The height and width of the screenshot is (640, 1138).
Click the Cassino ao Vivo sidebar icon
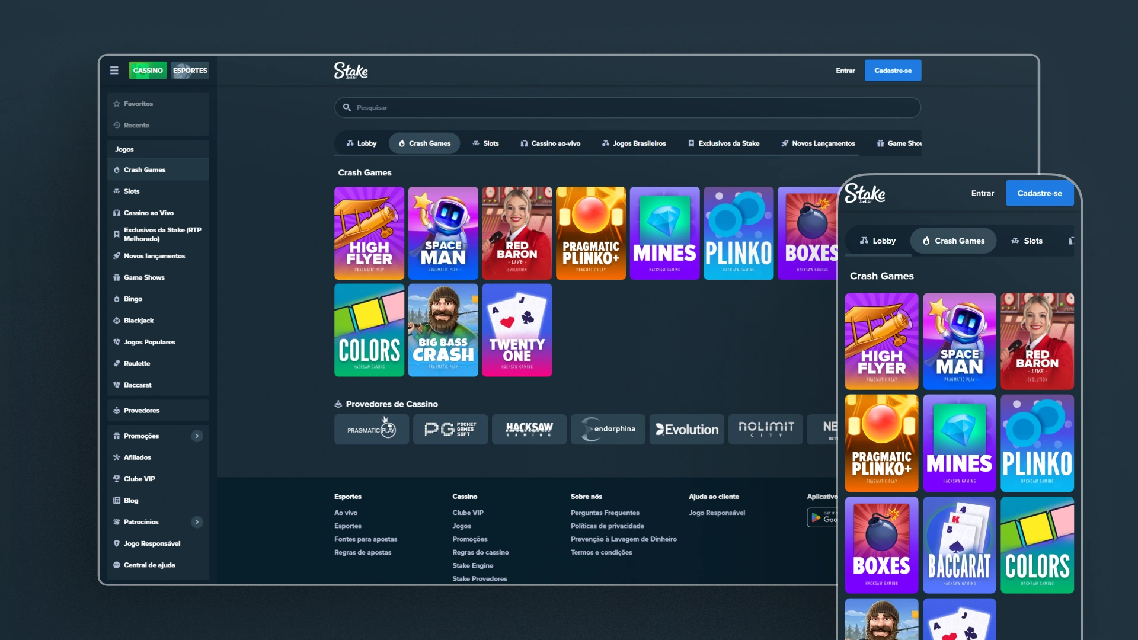[x=117, y=213]
